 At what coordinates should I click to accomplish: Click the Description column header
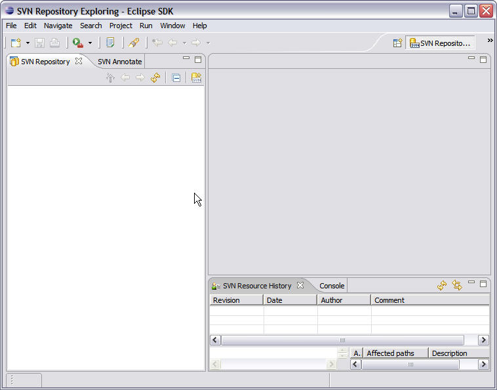[459, 353]
